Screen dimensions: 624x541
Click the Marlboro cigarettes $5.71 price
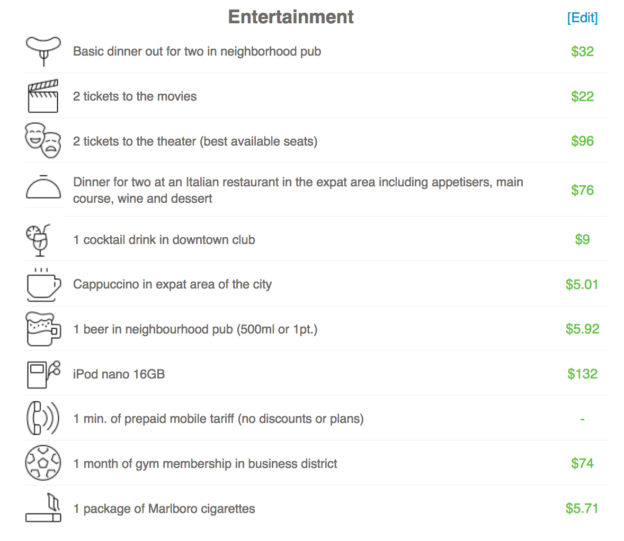click(x=582, y=508)
